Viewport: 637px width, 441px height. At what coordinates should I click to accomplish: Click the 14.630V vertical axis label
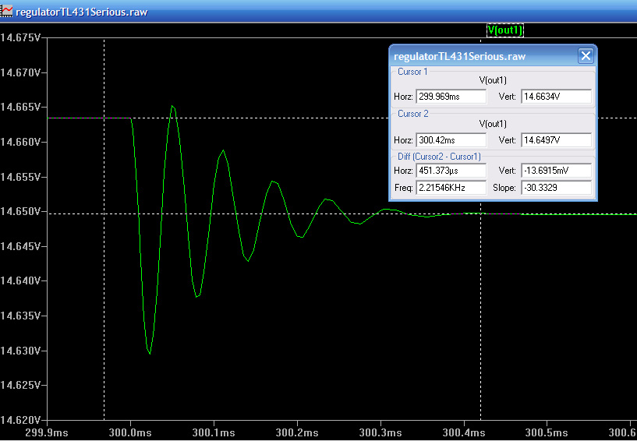pyautogui.click(x=20, y=350)
